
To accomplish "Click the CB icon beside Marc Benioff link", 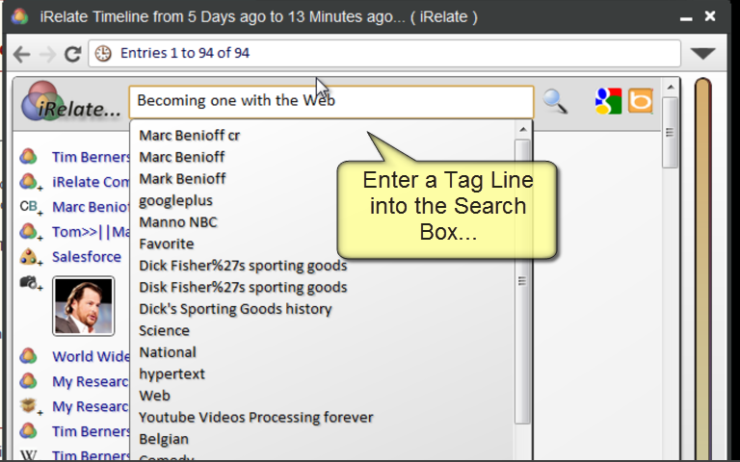I will (30, 207).
